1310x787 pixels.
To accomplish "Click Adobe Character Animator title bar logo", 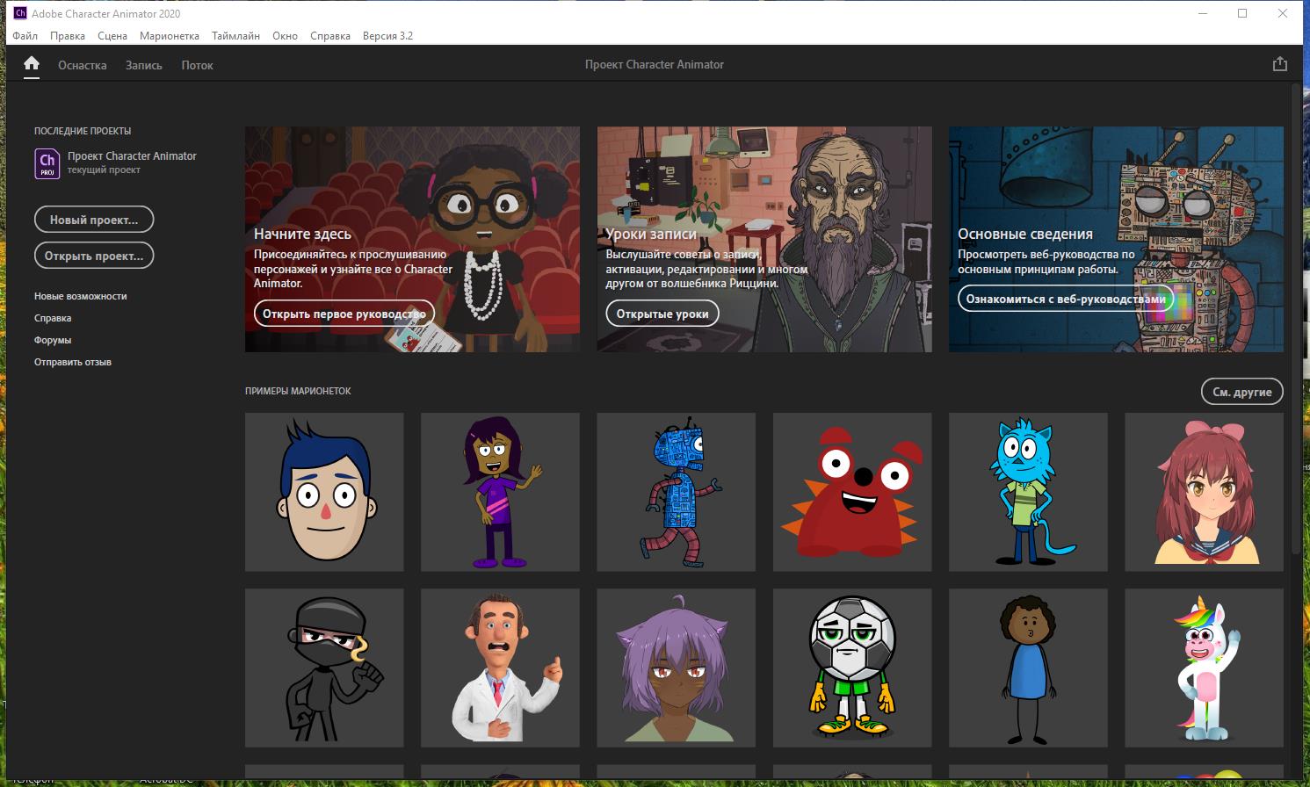I will pos(20,13).
